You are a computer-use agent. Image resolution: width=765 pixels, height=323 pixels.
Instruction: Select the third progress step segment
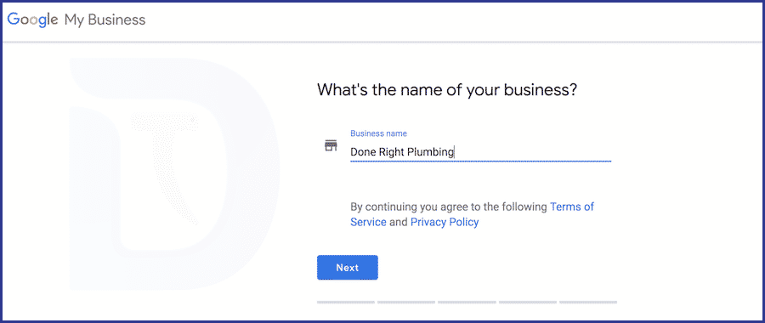[x=467, y=303]
